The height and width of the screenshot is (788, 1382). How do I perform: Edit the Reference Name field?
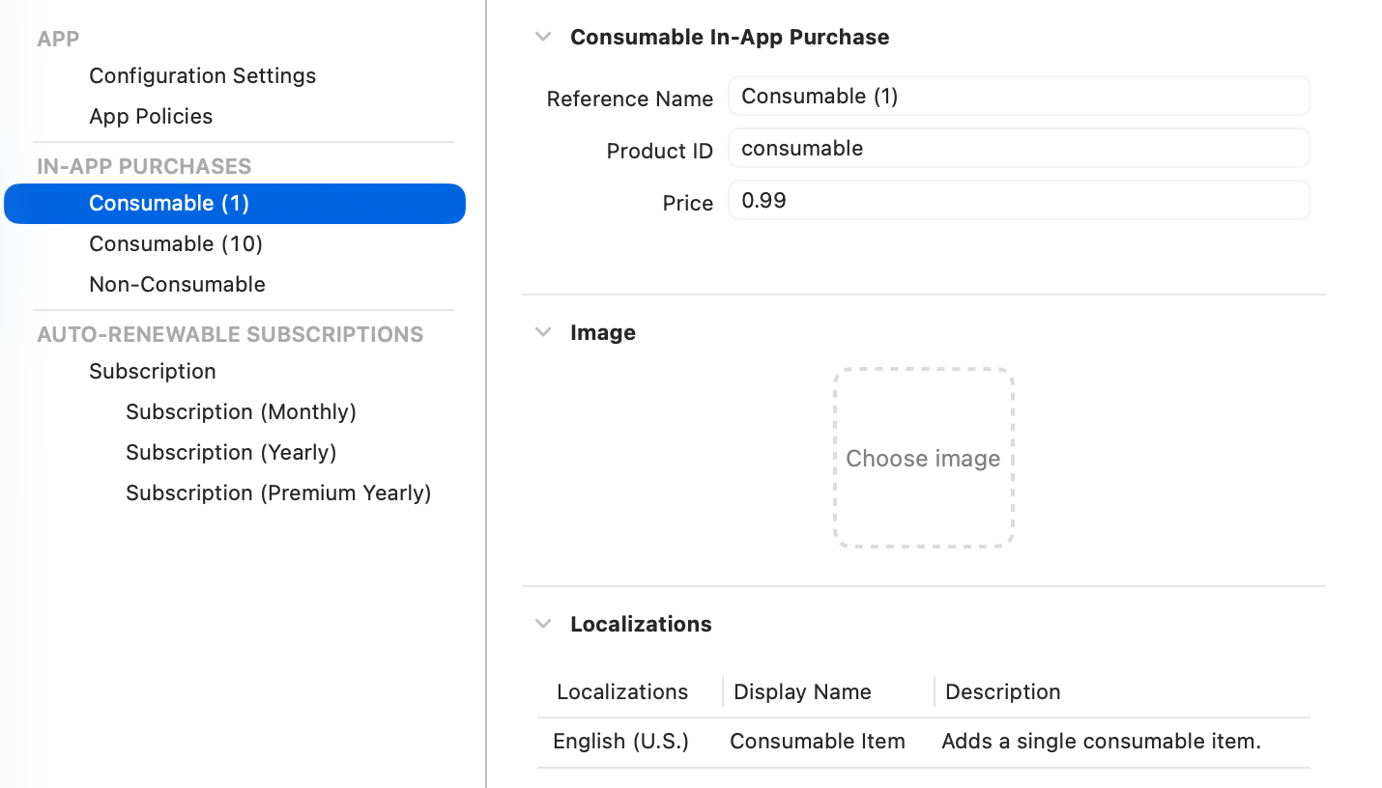(x=1019, y=96)
